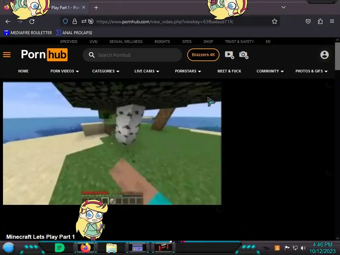Click the Minecraft video player
The height and width of the screenshot is (255, 340).
click(112, 143)
